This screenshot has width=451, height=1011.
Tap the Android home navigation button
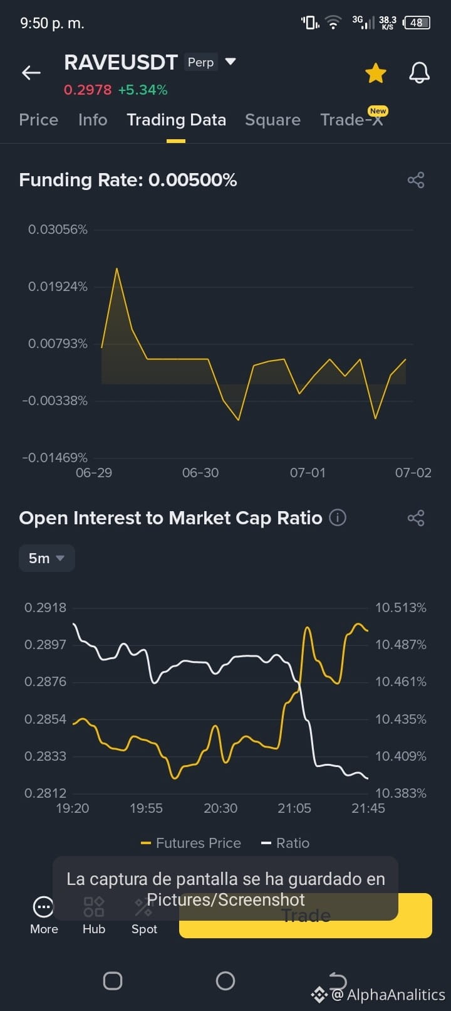(x=225, y=981)
